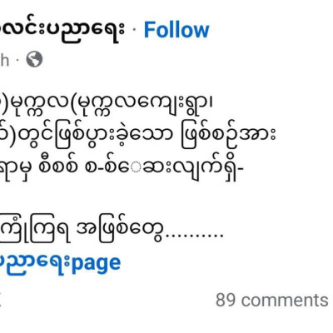Click the reaction icon at bottom-left edge
The height and width of the screenshot is (333, 333).
click(1, 300)
